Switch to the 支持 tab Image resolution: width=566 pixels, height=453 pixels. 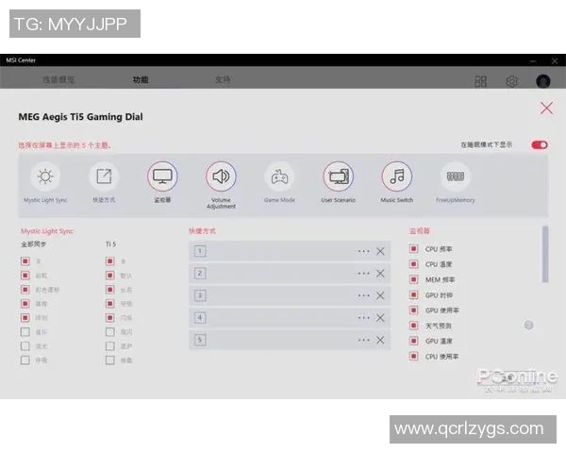click(223, 80)
